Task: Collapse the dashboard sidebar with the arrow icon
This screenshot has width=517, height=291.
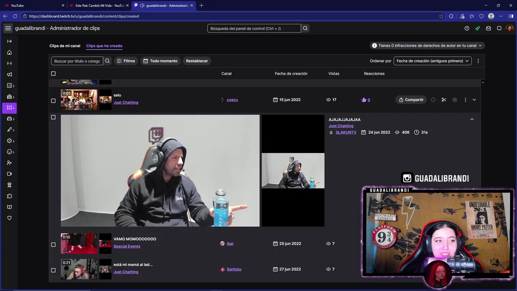Action: coord(9,41)
